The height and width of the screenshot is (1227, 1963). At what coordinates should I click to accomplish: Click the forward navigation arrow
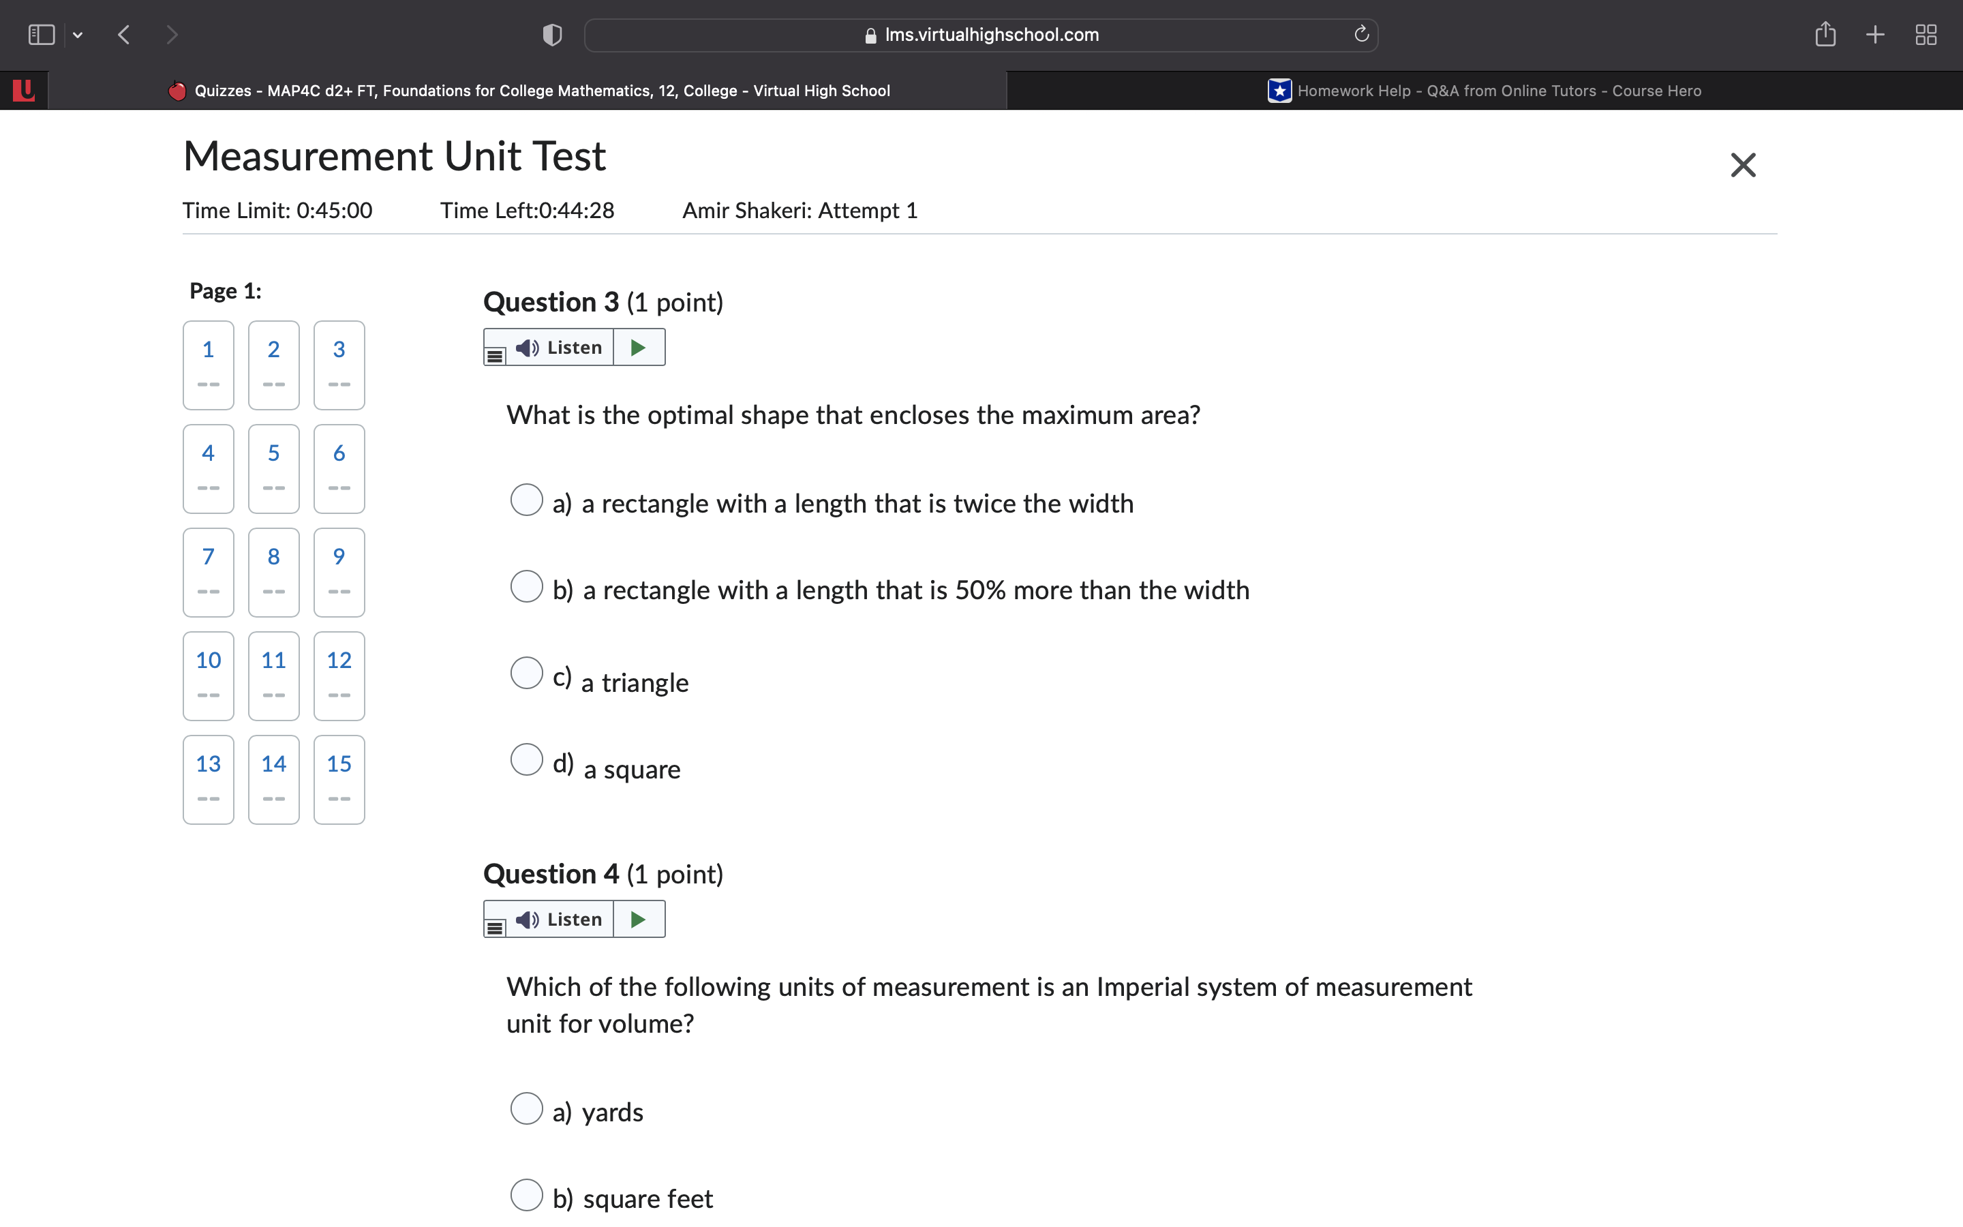pyautogui.click(x=172, y=34)
